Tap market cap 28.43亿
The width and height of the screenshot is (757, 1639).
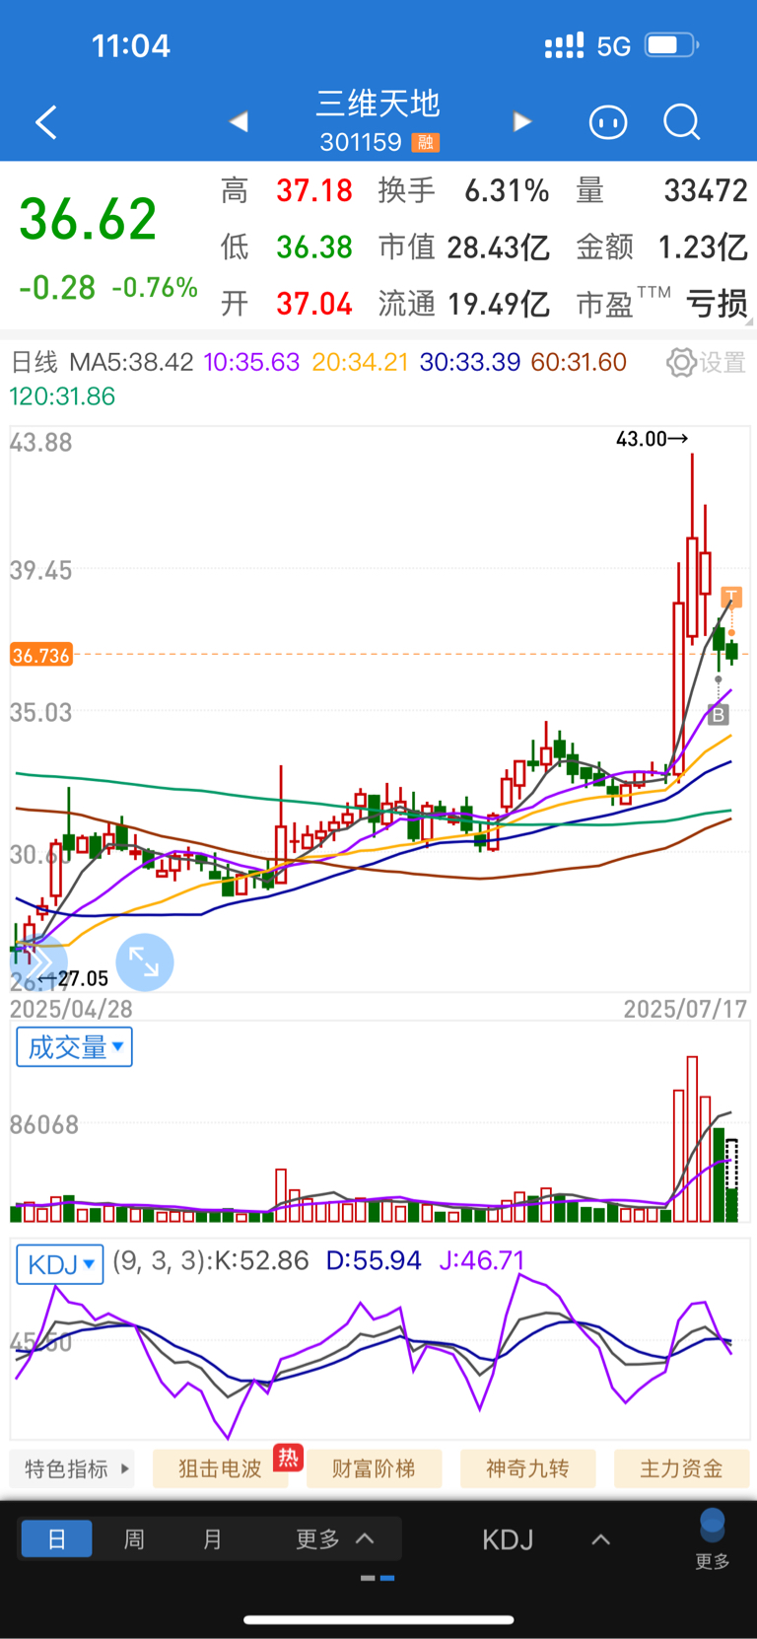tap(498, 247)
